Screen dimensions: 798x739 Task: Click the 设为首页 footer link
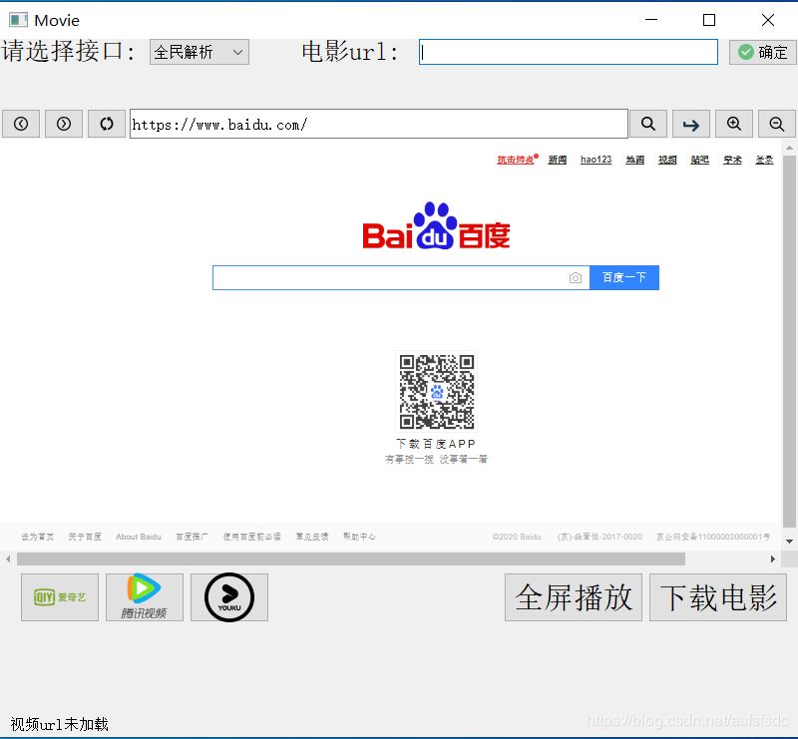coord(38,537)
